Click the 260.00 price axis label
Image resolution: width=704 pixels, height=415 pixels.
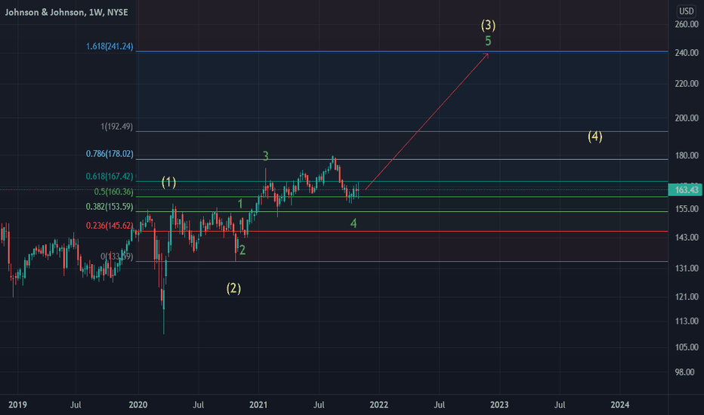687,24
